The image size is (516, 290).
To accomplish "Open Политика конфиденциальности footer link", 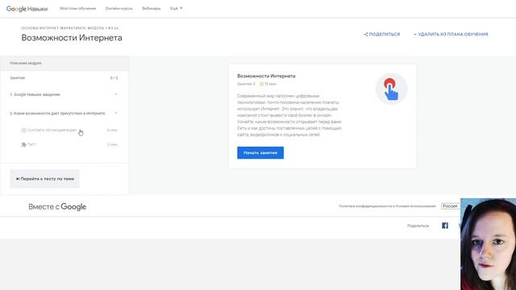I will (387, 206).
